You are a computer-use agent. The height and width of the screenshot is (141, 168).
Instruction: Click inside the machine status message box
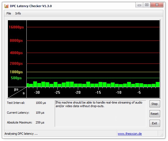[100, 113]
